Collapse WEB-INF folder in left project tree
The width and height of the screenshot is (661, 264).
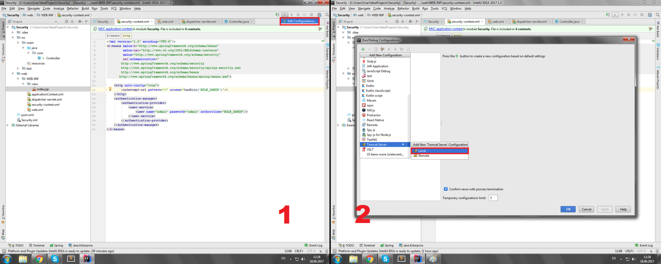tap(18, 79)
